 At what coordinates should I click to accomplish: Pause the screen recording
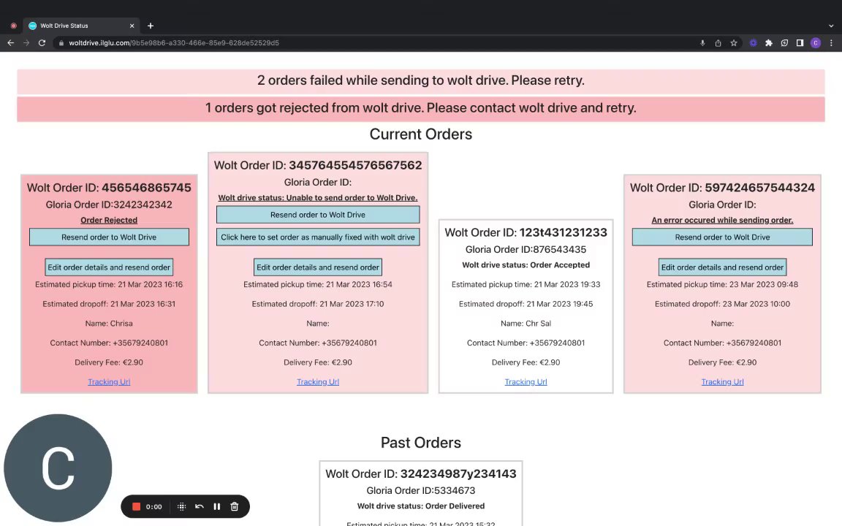point(217,507)
